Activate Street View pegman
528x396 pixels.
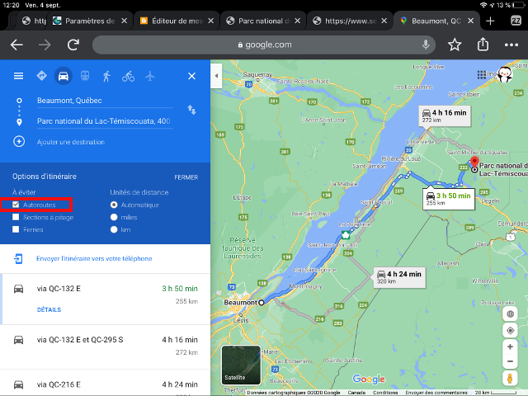click(x=510, y=378)
